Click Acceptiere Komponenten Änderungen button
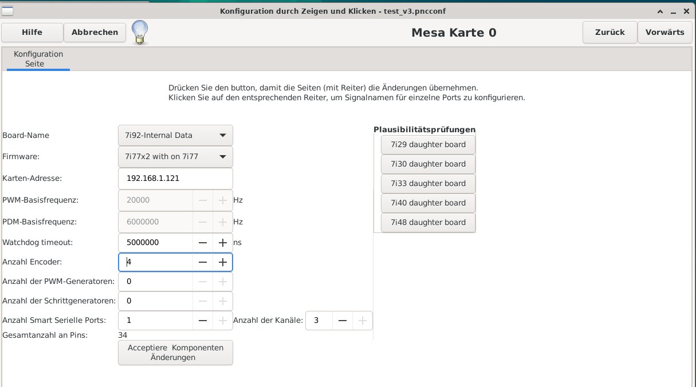The image size is (696, 387). (x=175, y=353)
